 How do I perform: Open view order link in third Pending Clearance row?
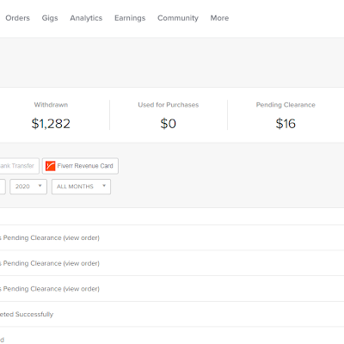82,289
